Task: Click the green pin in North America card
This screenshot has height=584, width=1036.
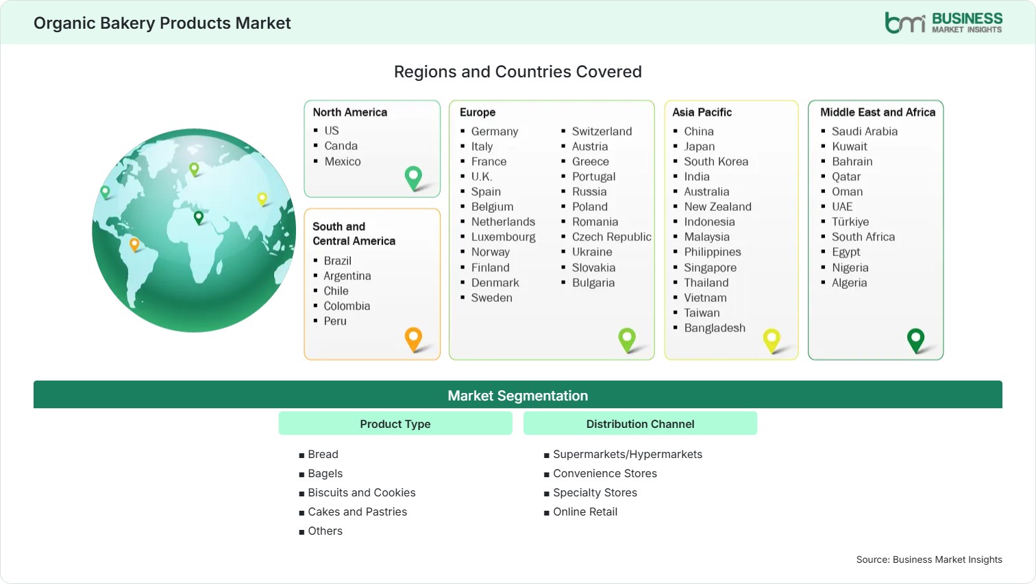Action: [414, 178]
